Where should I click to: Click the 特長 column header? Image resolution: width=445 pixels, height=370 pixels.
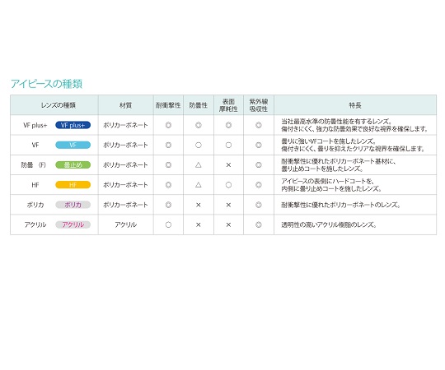point(355,105)
